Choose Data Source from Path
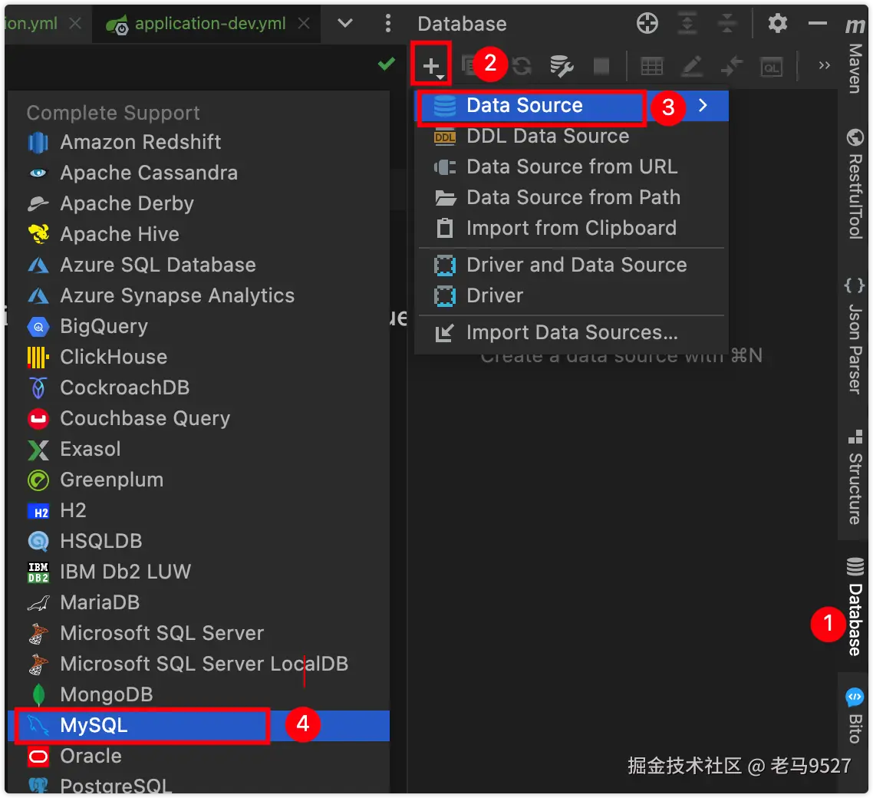 pyautogui.click(x=572, y=198)
